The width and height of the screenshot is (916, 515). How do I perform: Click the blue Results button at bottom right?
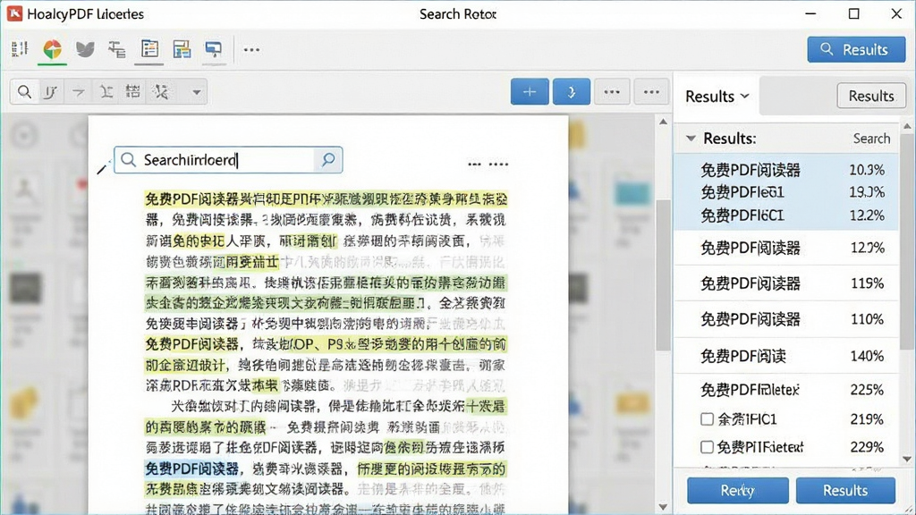[x=845, y=490]
